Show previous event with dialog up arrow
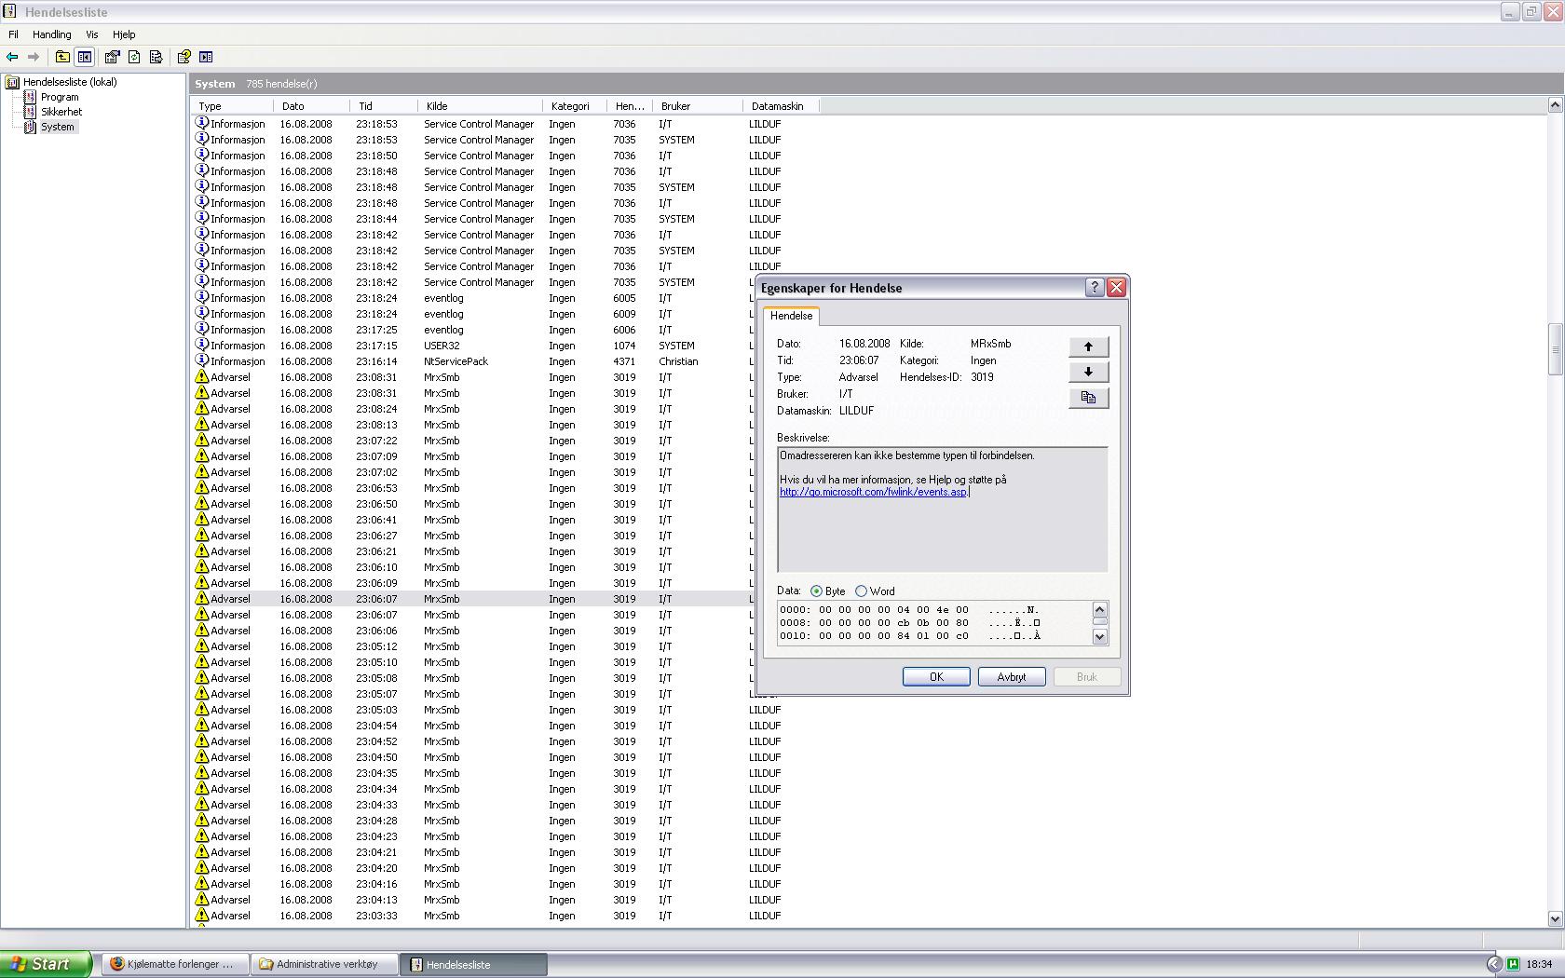The height and width of the screenshot is (978, 1565). point(1088,346)
